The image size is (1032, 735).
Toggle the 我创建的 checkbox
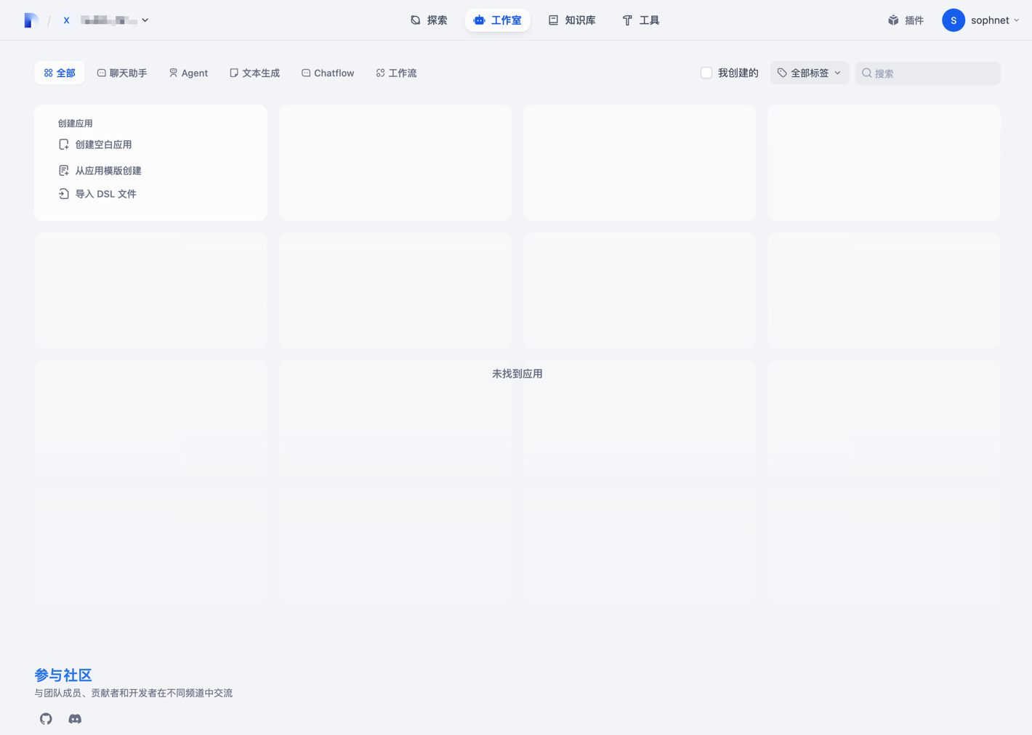pos(706,73)
